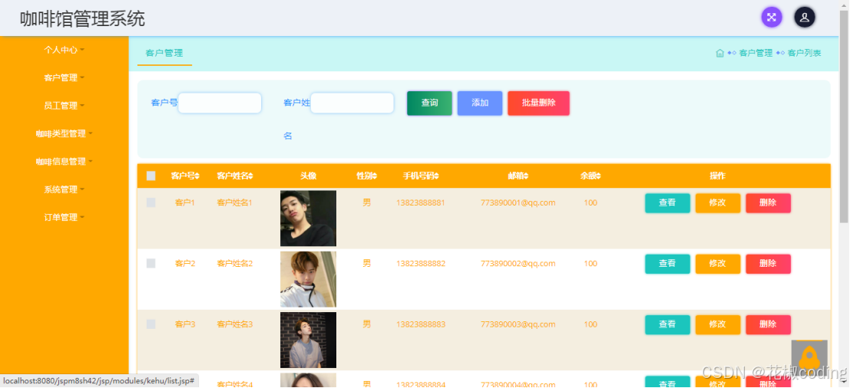Check the checkbox for 客户2 row
Viewport: 850px width, 388px height.
click(150, 264)
